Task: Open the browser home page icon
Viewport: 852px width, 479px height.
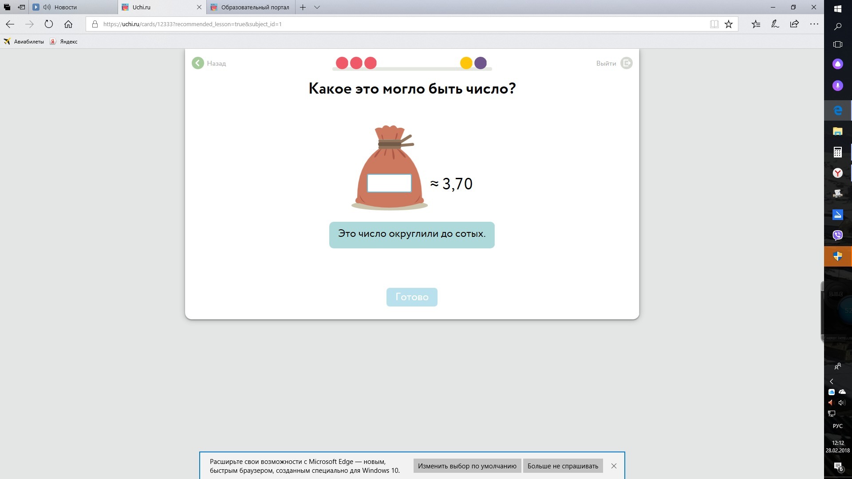Action: pyautogui.click(x=68, y=24)
